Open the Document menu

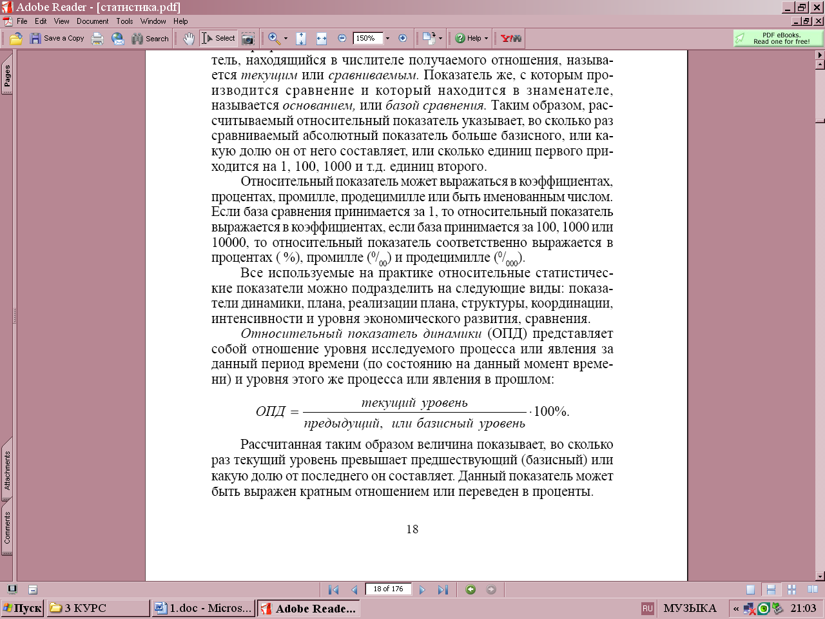point(93,21)
